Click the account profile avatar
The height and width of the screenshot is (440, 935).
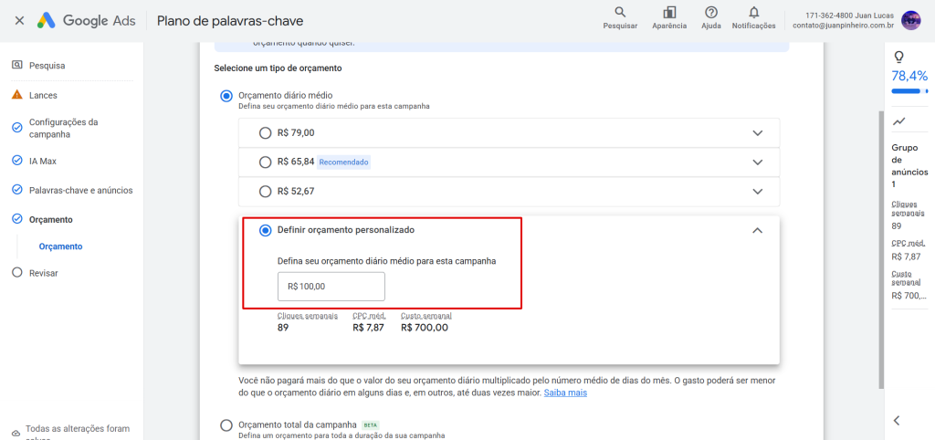click(910, 20)
